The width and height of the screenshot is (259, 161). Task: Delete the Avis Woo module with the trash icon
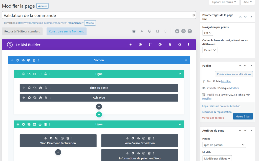point(46,98)
